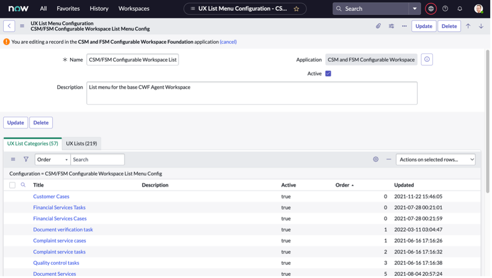Screen dimensions: 492x278
Task: Open the Workspaces menu
Action: point(134,9)
